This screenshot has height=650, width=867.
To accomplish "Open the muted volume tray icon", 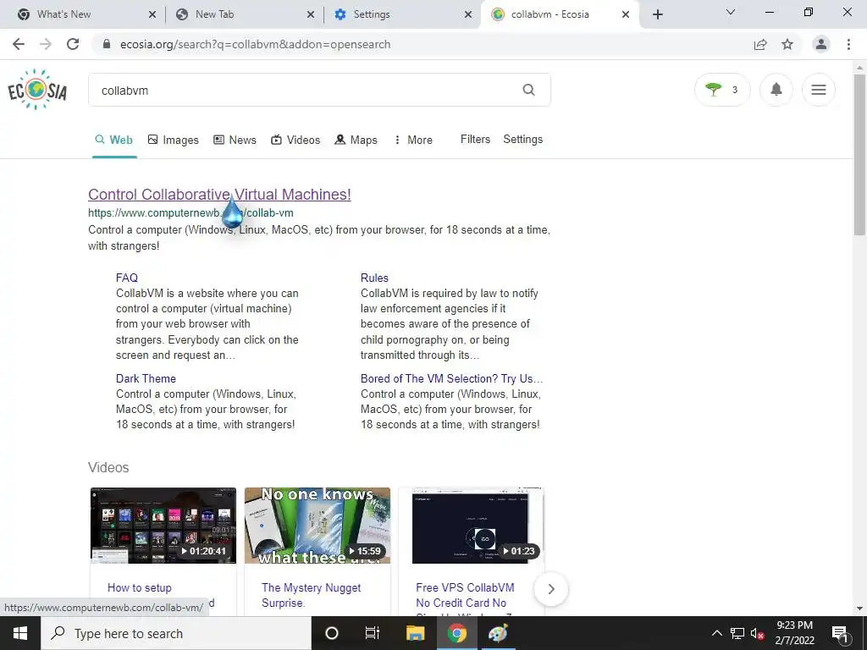I will point(758,633).
